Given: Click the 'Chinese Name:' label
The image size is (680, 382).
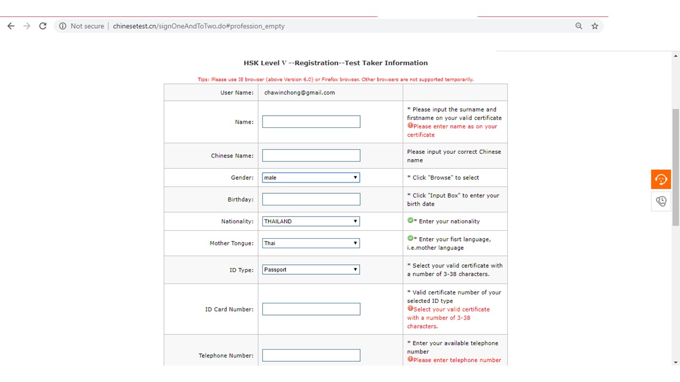Looking at the screenshot, I should (x=232, y=156).
